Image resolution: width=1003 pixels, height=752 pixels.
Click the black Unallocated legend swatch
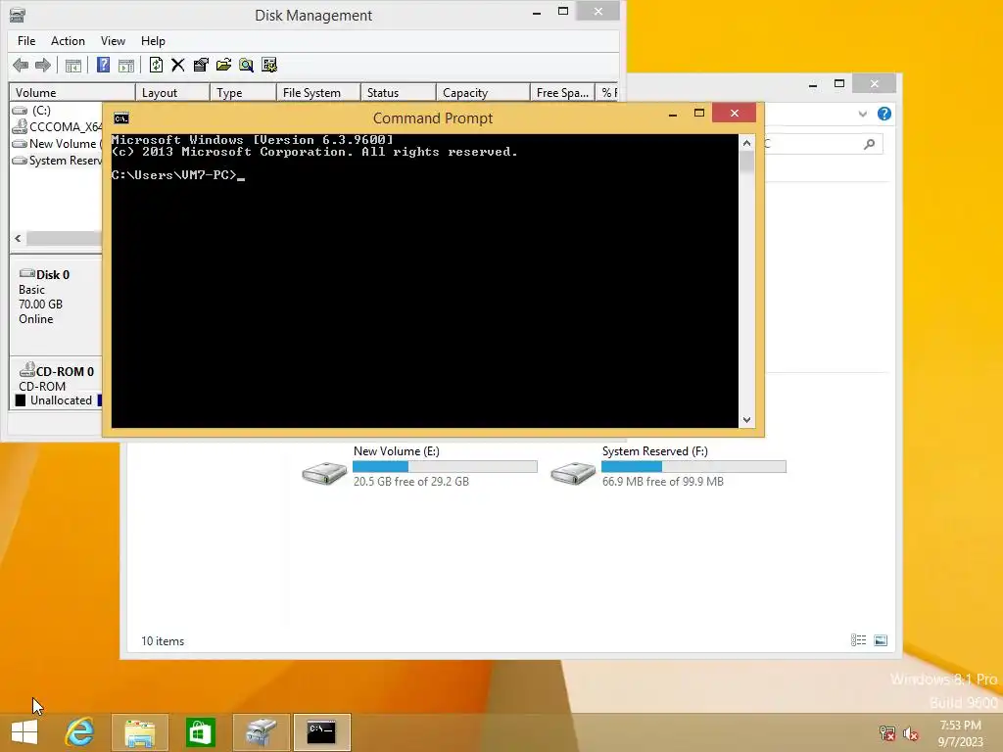(x=21, y=400)
